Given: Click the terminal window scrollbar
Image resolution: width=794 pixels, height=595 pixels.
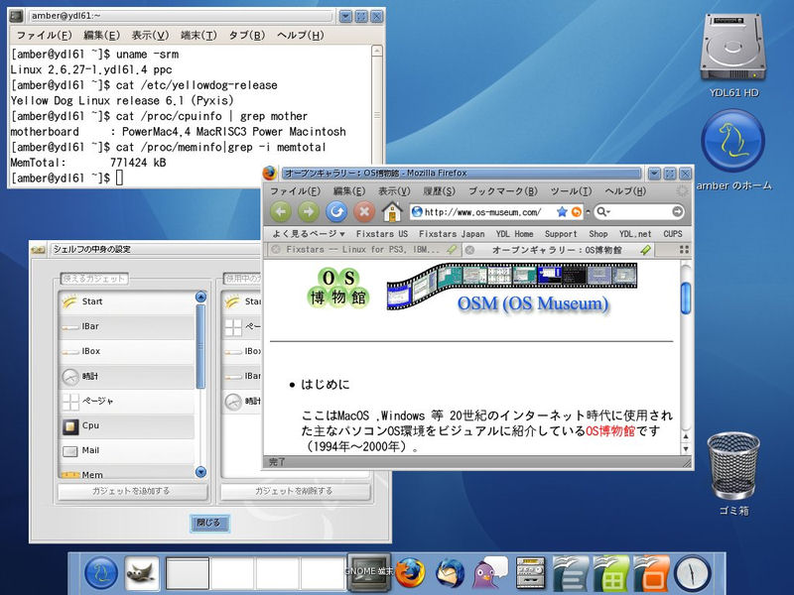Looking at the screenshot, I should [x=377, y=104].
